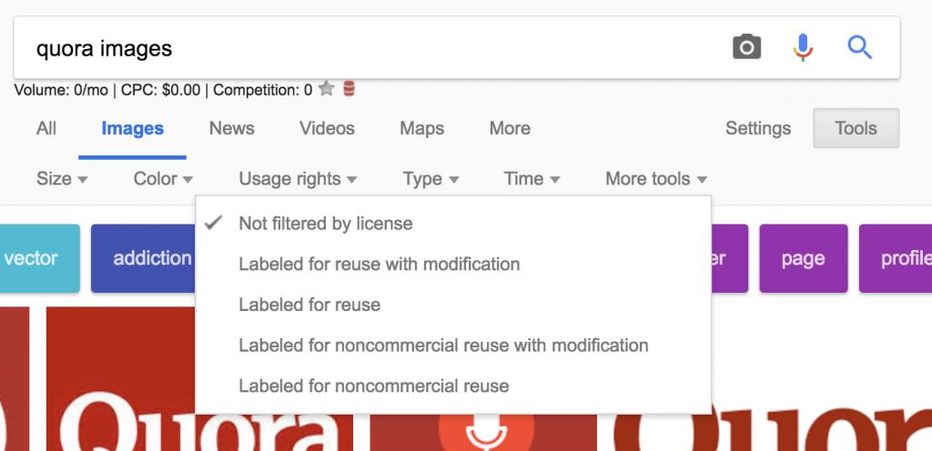This screenshot has width=932, height=451.
Task: Click the blue magnifying glass search icon
Action: (859, 47)
